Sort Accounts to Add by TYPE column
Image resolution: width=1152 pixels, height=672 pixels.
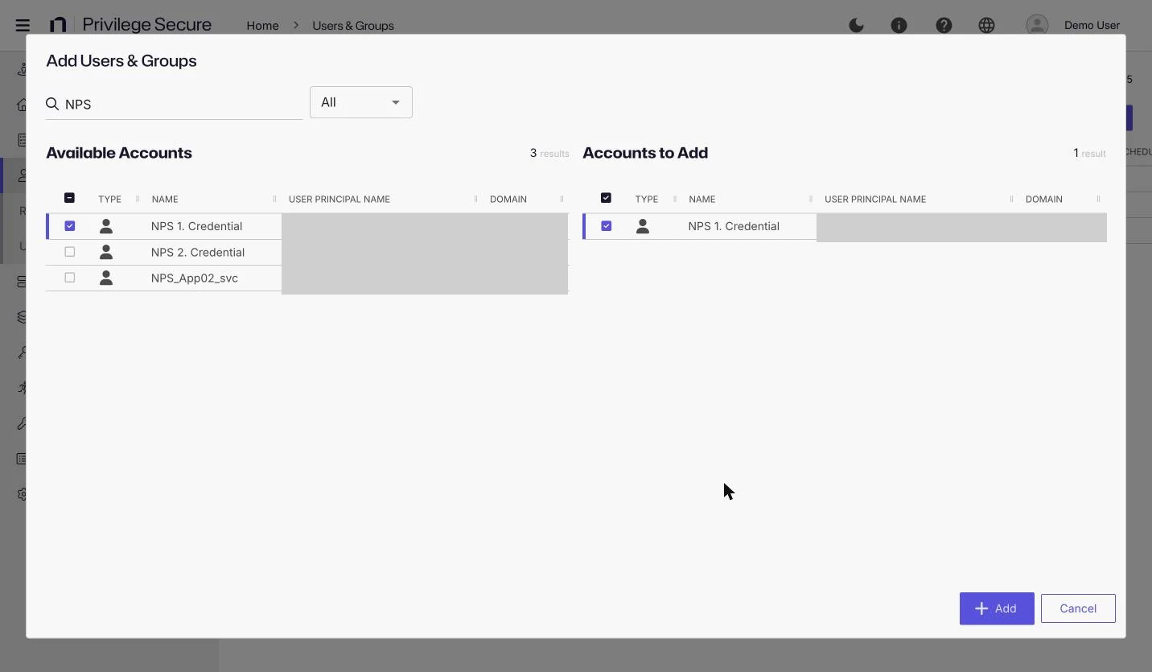click(646, 199)
